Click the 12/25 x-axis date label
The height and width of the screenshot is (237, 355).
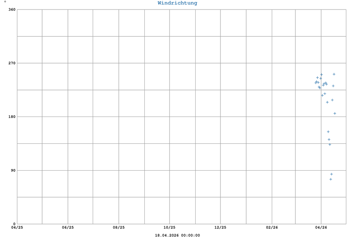(220, 228)
